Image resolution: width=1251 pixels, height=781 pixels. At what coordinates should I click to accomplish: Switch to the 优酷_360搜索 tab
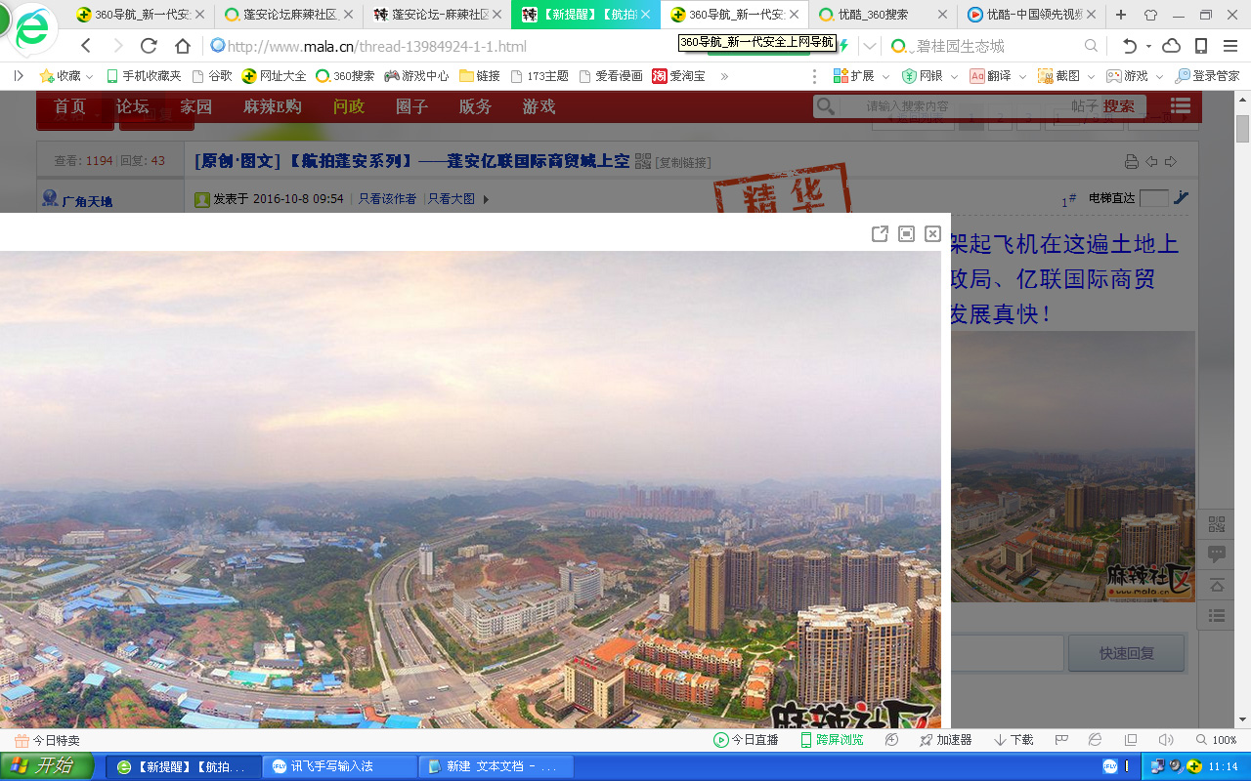coord(877,15)
